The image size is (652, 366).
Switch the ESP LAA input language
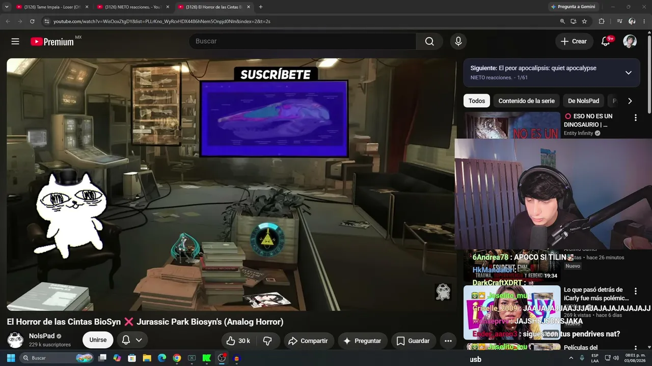595,358
